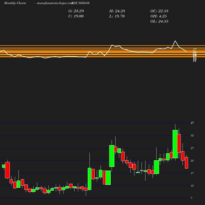Click the "OL: 24.55" reading
Image resolution: width=205 pixels, height=205 pixels.
tap(159, 21)
